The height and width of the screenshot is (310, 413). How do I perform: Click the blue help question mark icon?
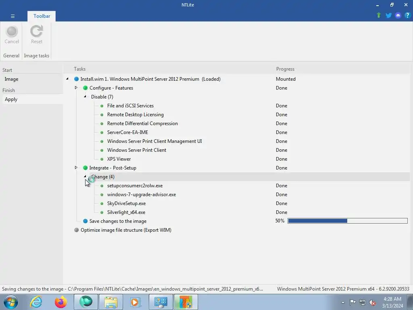coord(407,15)
